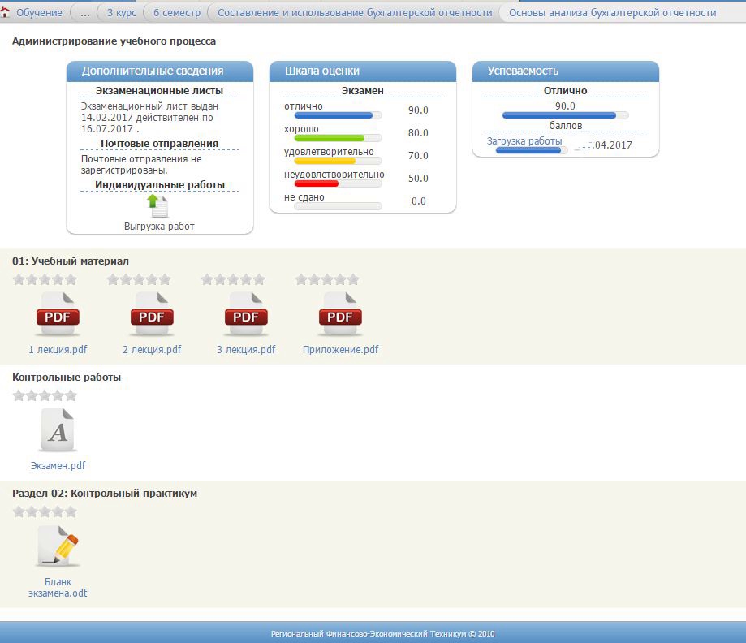The image size is (746, 643).
Task: Go to the 3 курс breadcrumb
Action: [121, 12]
